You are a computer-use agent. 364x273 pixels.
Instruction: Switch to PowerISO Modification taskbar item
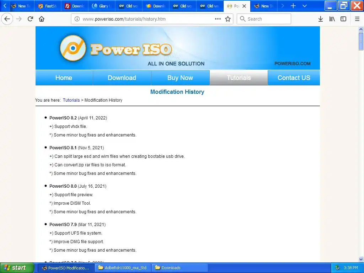pos(66,268)
